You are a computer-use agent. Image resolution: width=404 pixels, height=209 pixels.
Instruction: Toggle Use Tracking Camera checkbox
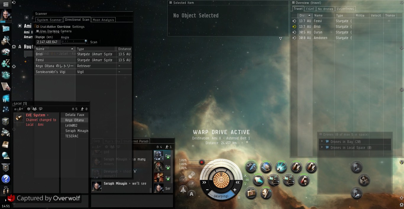pyautogui.click(x=38, y=31)
